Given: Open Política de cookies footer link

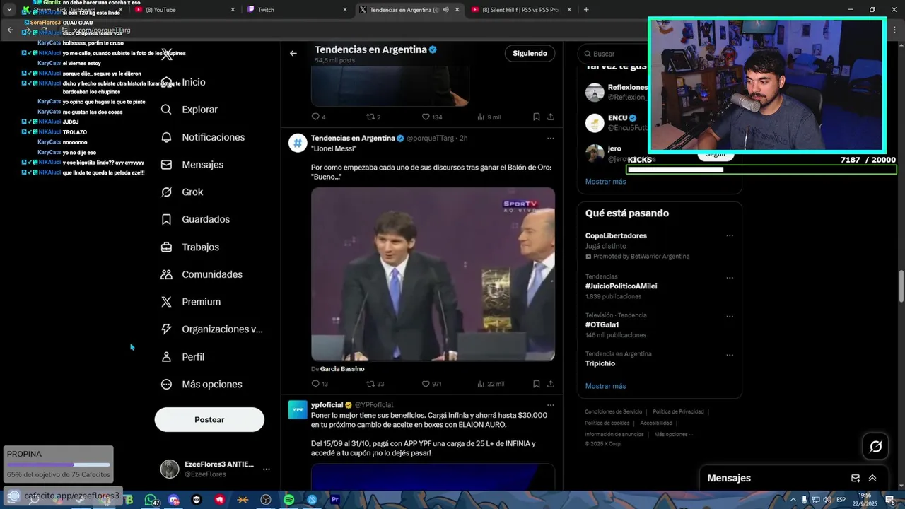Looking at the screenshot, I should point(607,423).
